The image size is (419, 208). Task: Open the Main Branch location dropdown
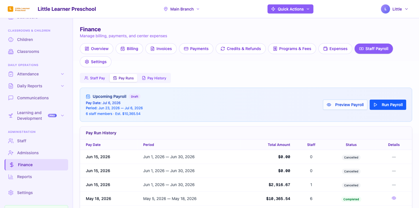[x=182, y=9]
